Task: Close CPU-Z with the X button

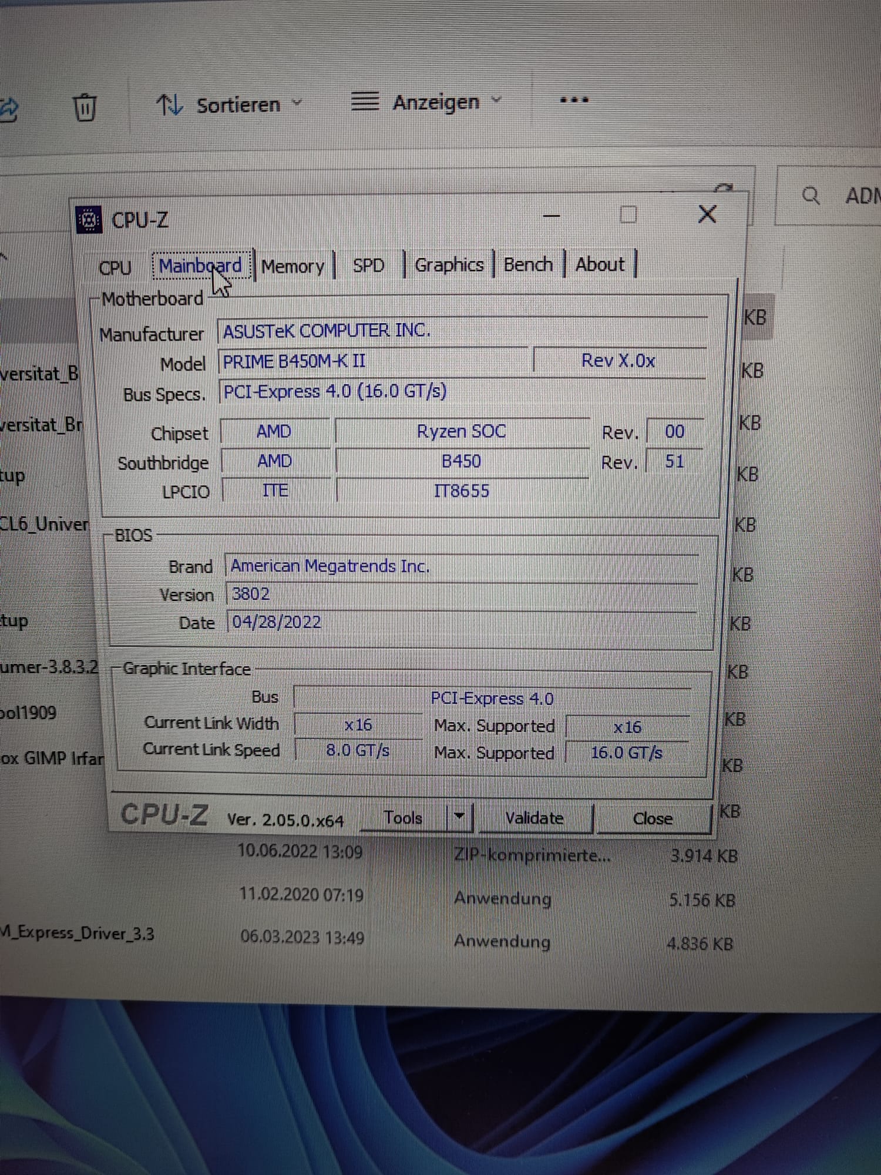Action: (x=707, y=214)
